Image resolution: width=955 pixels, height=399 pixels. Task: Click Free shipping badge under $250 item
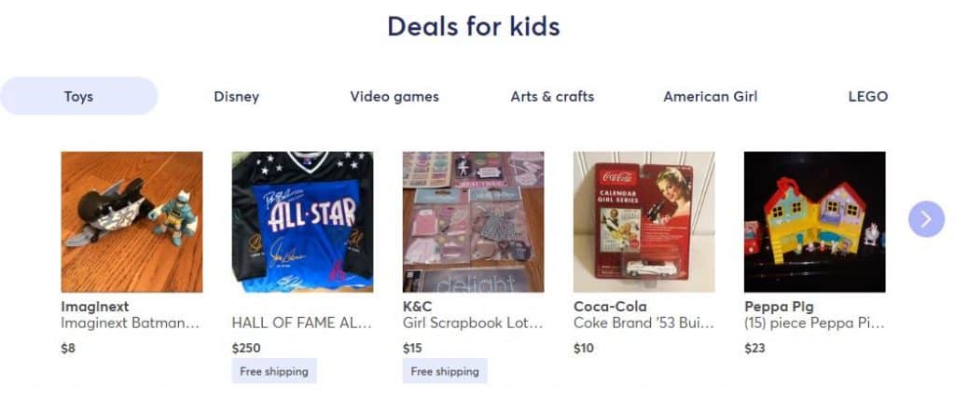[274, 371]
